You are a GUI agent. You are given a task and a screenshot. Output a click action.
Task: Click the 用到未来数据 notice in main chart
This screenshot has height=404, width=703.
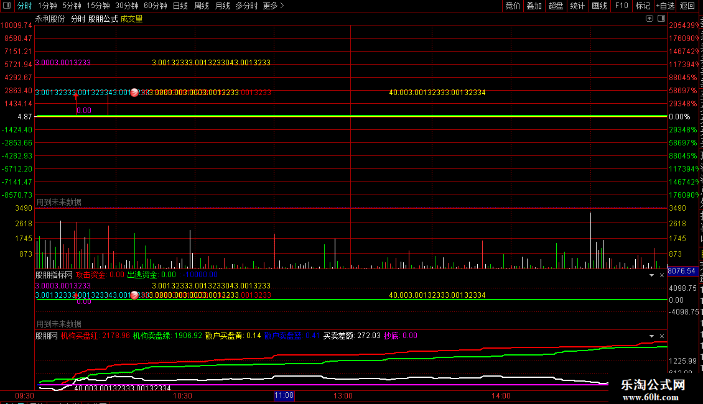coord(58,203)
